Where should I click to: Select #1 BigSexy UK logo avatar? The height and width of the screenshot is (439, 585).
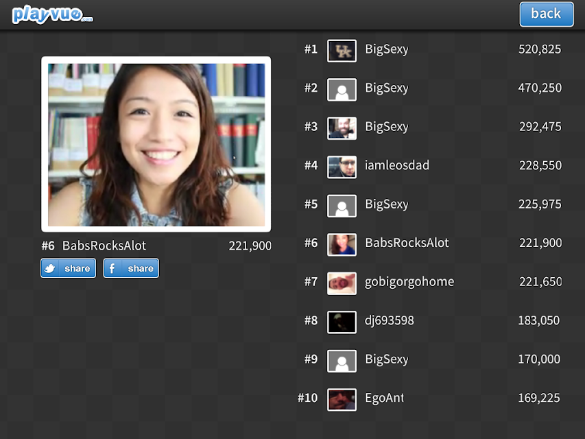tap(342, 51)
